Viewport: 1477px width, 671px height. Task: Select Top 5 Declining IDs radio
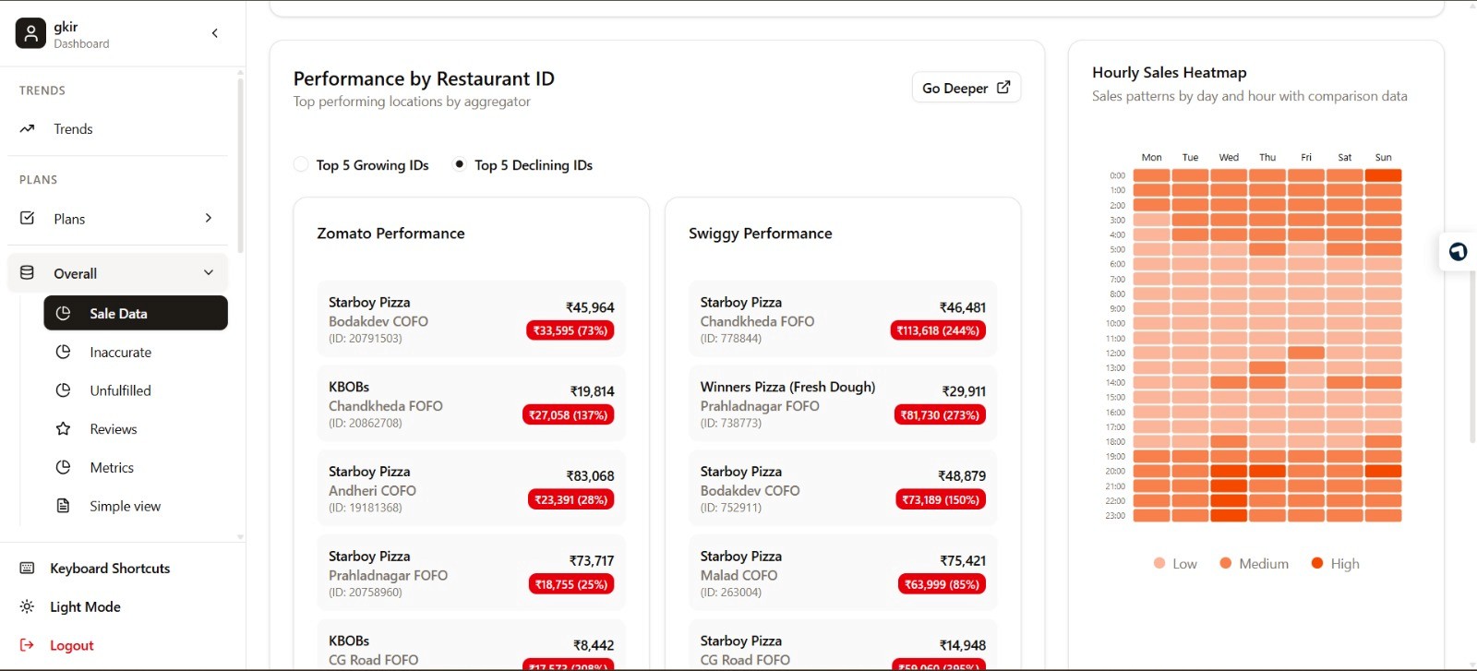click(460, 164)
